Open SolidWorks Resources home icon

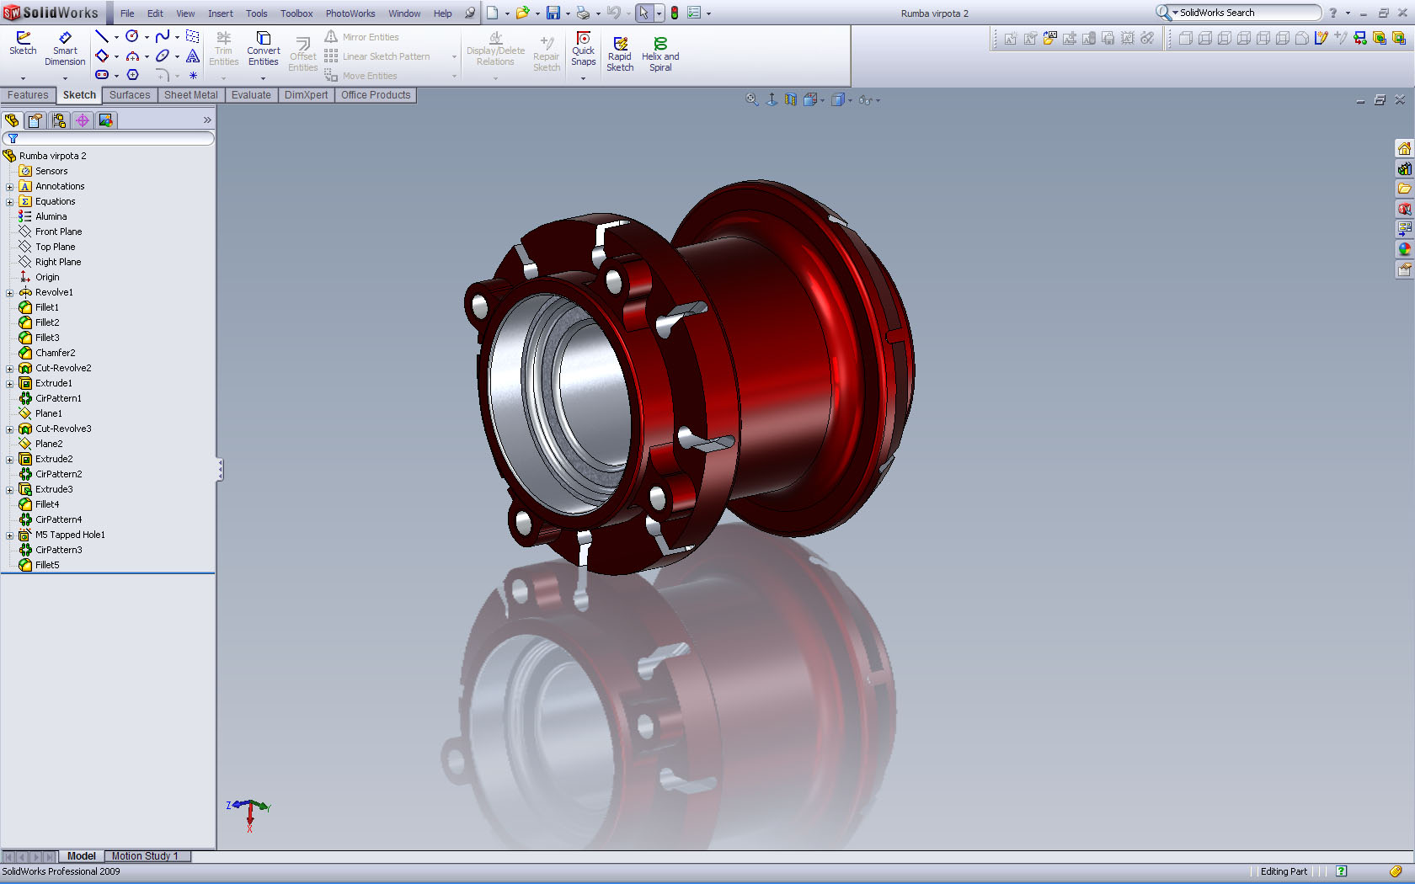point(1404,148)
